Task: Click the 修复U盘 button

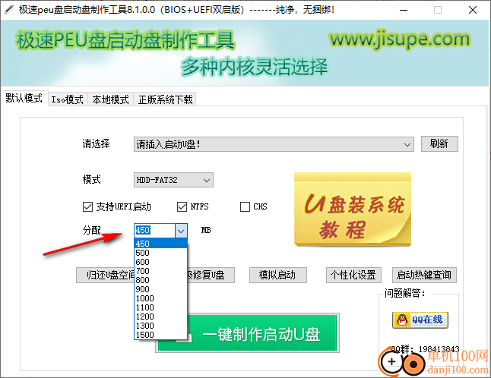Action: pyautogui.click(x=211, y=275)
